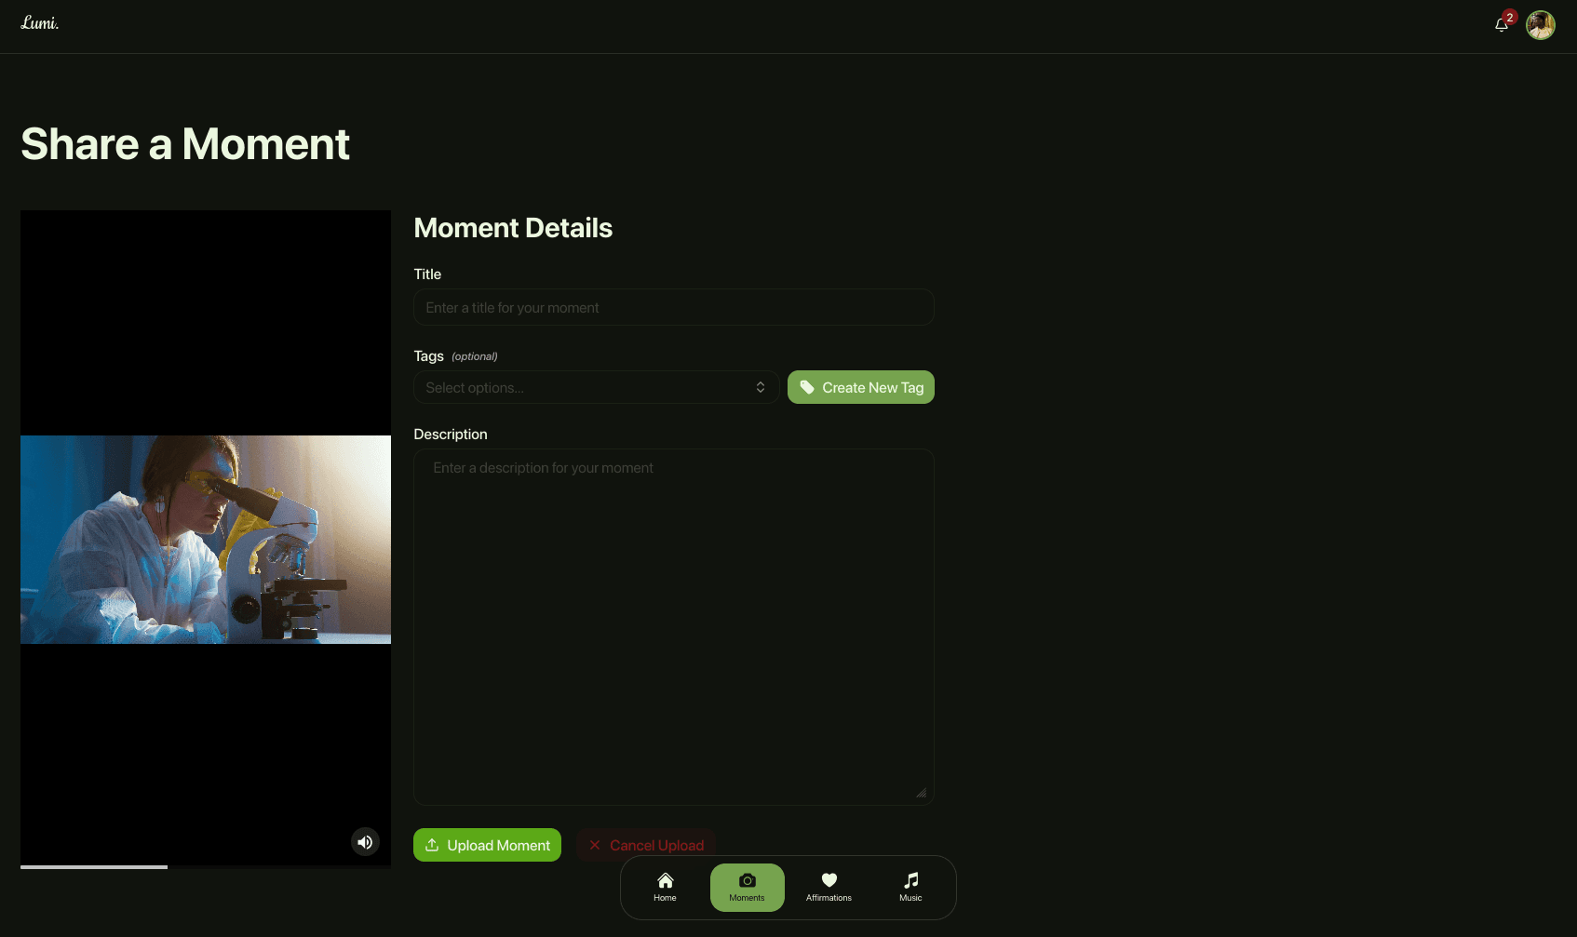Image resolution: width=1577 pixels, height=937 pixels.
Task: Go to the Home tab
Action: tap(666, 888)
